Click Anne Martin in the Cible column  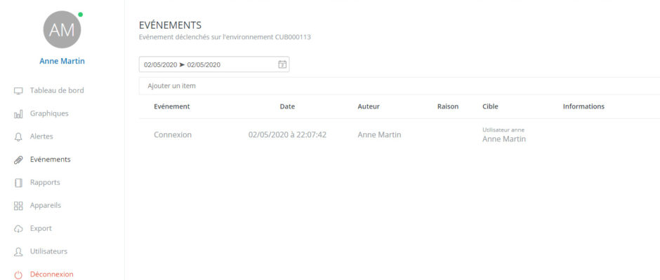(504, 139)
